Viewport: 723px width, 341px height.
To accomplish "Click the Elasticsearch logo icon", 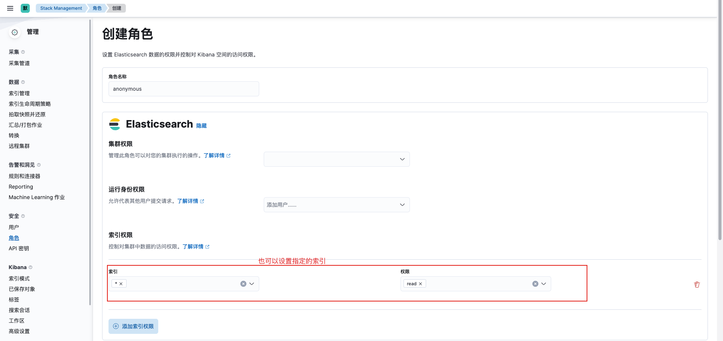I will click(115, 124).
